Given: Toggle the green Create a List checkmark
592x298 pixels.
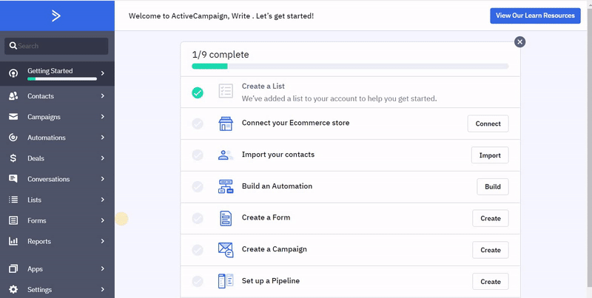Looking at the screenshot, I should [198, 92].
